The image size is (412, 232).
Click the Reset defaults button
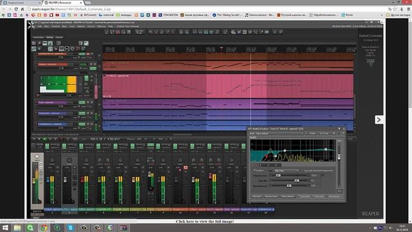click(x=288, y=196)
